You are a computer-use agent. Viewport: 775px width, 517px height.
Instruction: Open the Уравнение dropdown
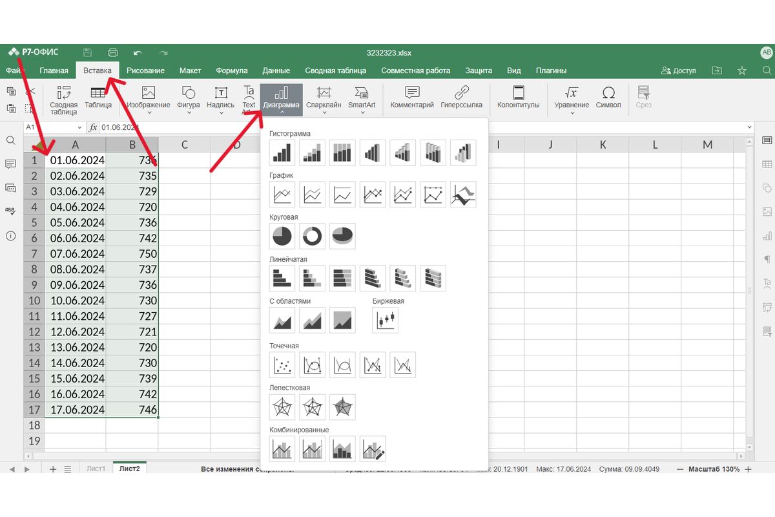pyautogui.click(x=572, y=113)
